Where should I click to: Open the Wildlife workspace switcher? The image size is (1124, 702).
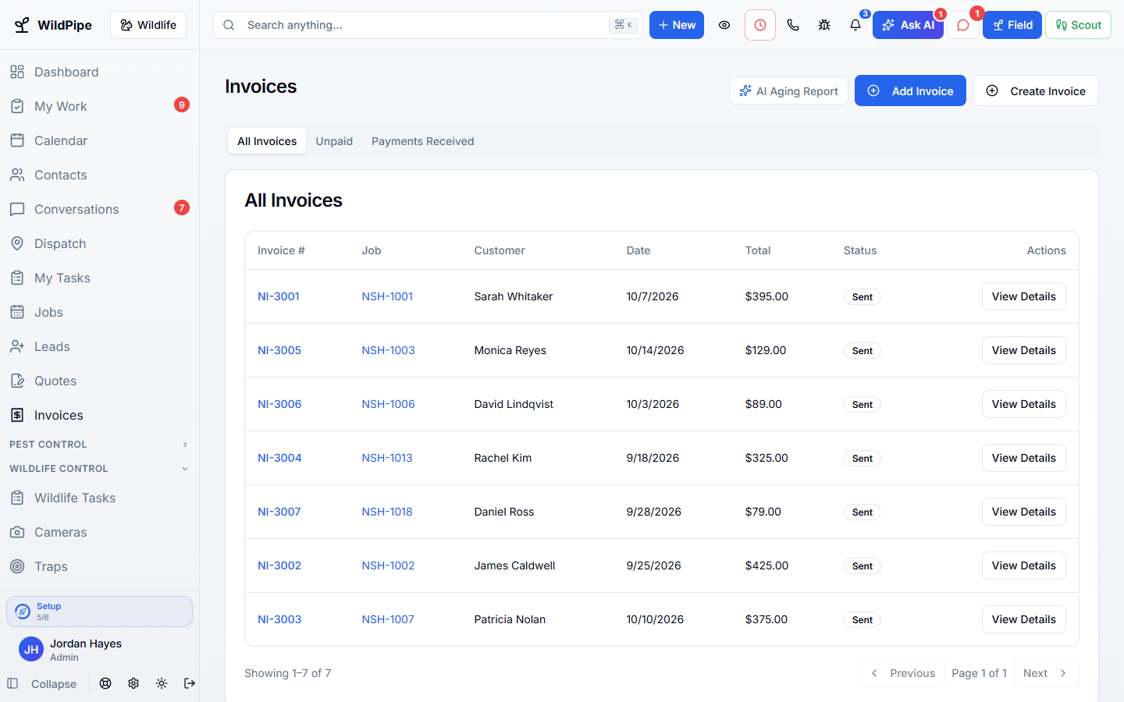coord(148,25)
